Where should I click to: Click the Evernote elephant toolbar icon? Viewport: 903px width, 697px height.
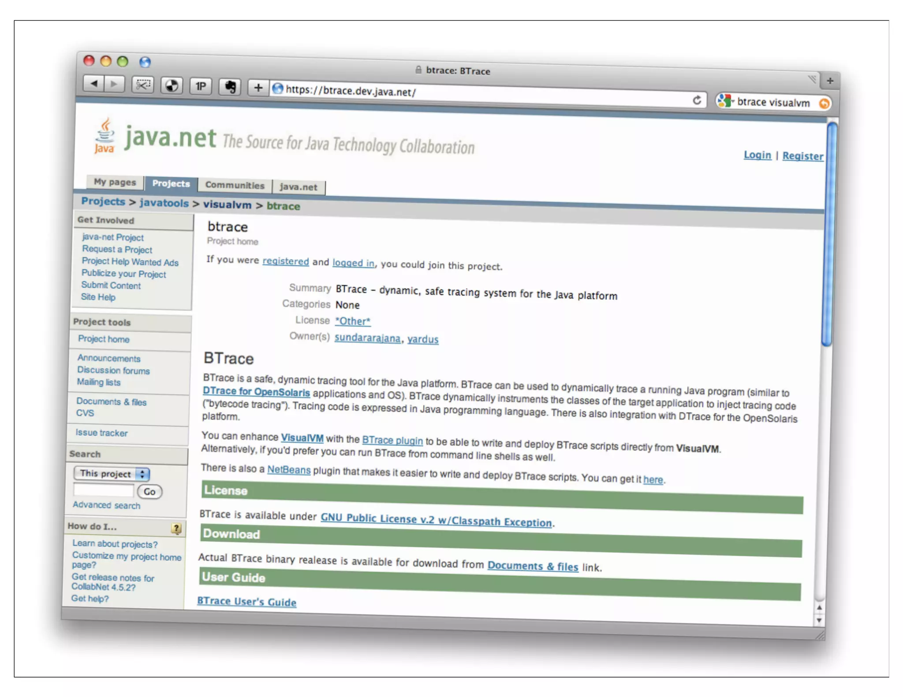(230, 87)
